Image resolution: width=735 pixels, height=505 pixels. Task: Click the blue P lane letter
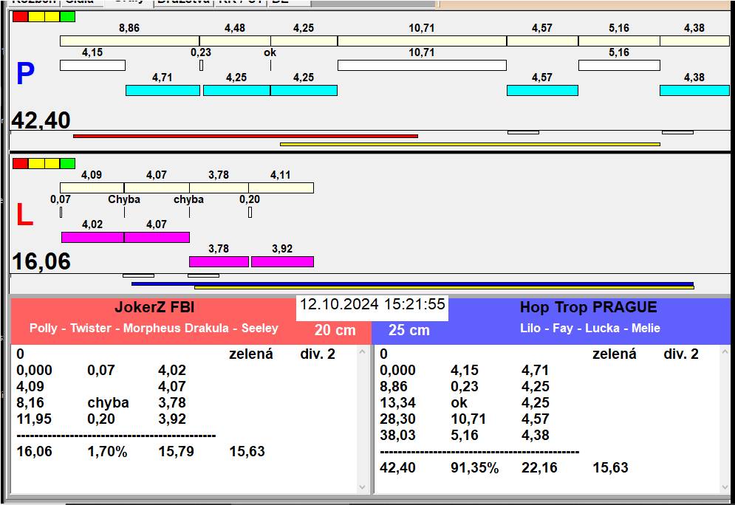[x=25, y=74]
